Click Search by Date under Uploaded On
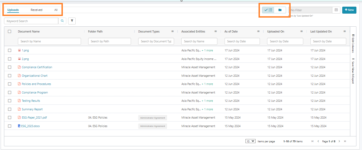362x150 pixels. (285, 41)
